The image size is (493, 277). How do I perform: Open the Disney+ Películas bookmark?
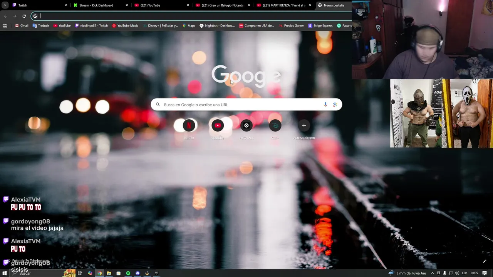[x=160, y=26]
